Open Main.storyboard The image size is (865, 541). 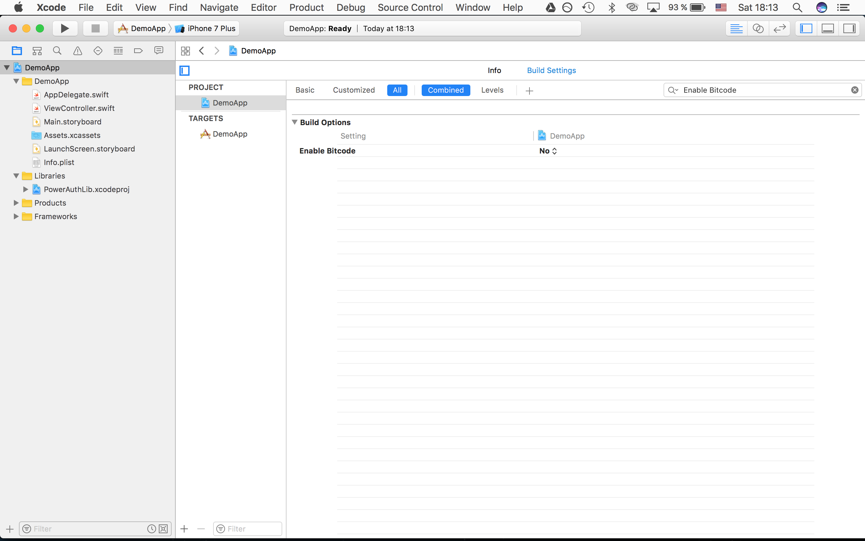tap(73, 122)
